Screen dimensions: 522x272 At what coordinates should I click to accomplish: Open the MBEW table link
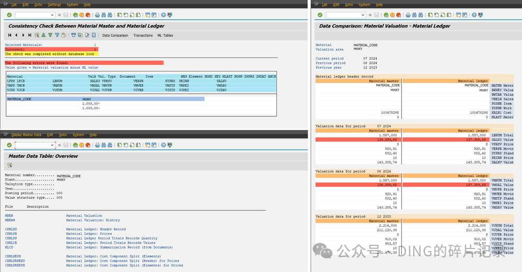[x=9, y=216]
